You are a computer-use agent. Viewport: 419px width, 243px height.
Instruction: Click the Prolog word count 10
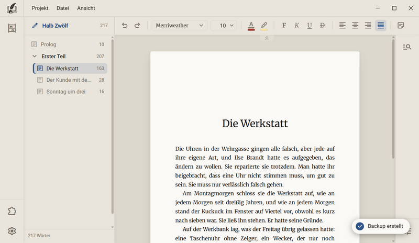102,45
